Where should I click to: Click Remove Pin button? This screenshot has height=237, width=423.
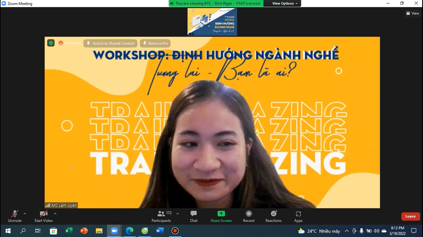[155, 43]
